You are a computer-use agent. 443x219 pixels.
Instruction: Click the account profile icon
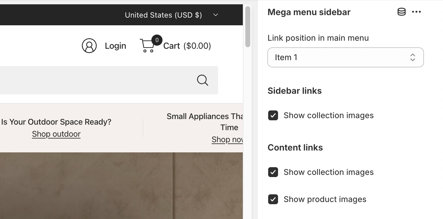(x=89, y=45)
